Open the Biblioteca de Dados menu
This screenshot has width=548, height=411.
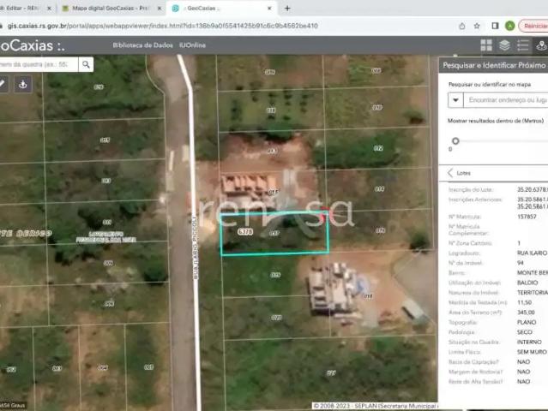point(142,45)
